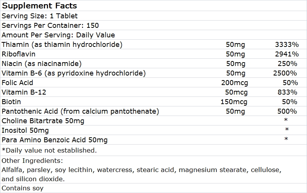This screenshot has width=307, height=193.
Task: Select the Inositol 50mg row
Action: [x=25, y=130]
